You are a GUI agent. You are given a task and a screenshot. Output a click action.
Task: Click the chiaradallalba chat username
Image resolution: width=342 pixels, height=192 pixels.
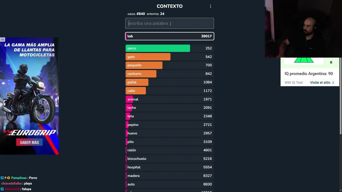(11, 183)
